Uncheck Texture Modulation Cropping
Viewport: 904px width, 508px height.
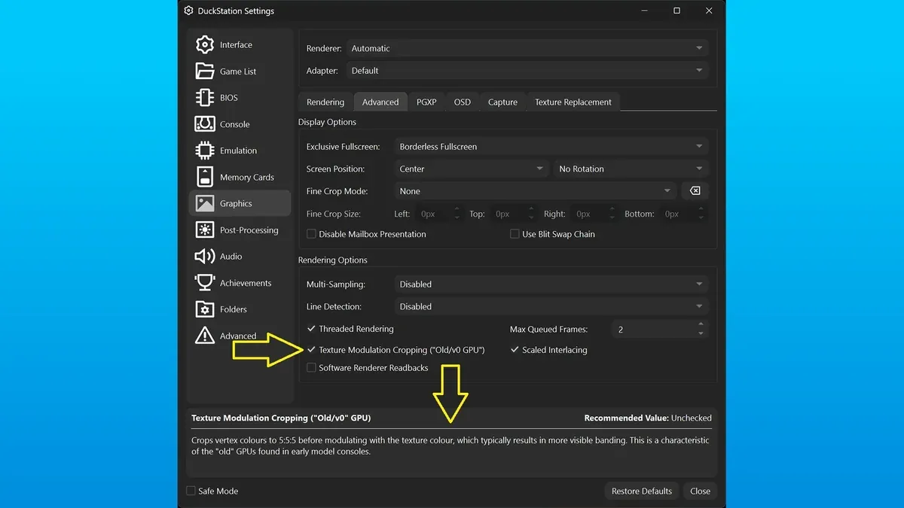(311, 349)
